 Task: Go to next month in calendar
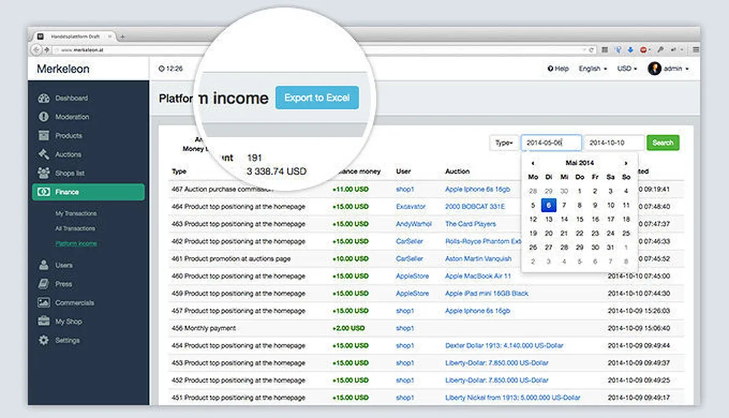pyautogui.click(x=626, y=163)
